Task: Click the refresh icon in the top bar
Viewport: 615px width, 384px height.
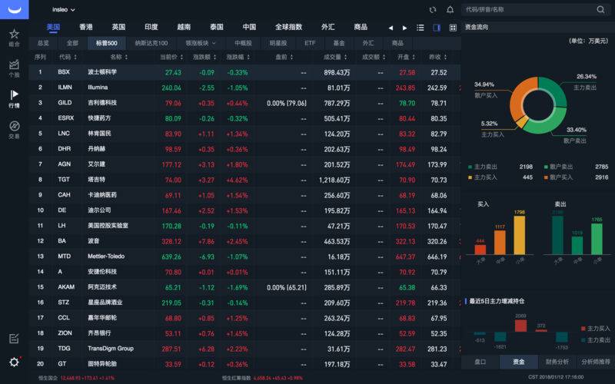Action: (x=433, y=10)
